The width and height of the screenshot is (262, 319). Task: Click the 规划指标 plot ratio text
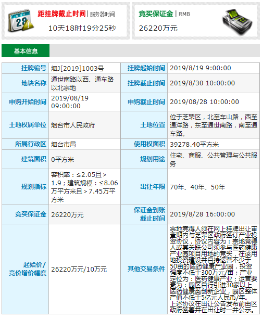(84, 187)
